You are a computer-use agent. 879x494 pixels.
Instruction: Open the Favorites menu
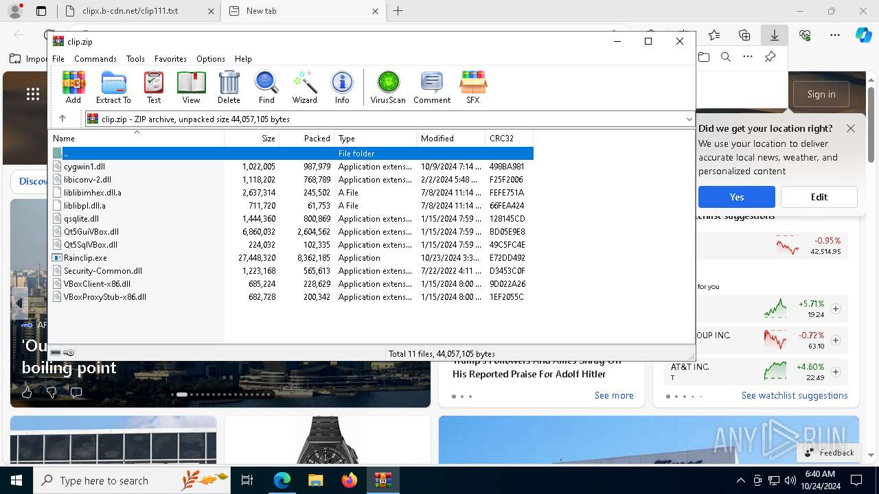click(170, 59)
